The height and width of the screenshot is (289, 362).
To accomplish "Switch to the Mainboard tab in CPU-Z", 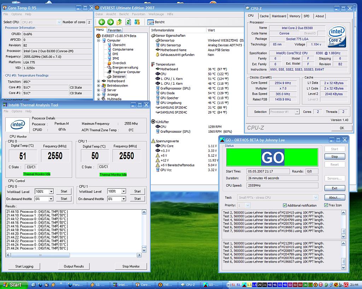I will [279, 16].
